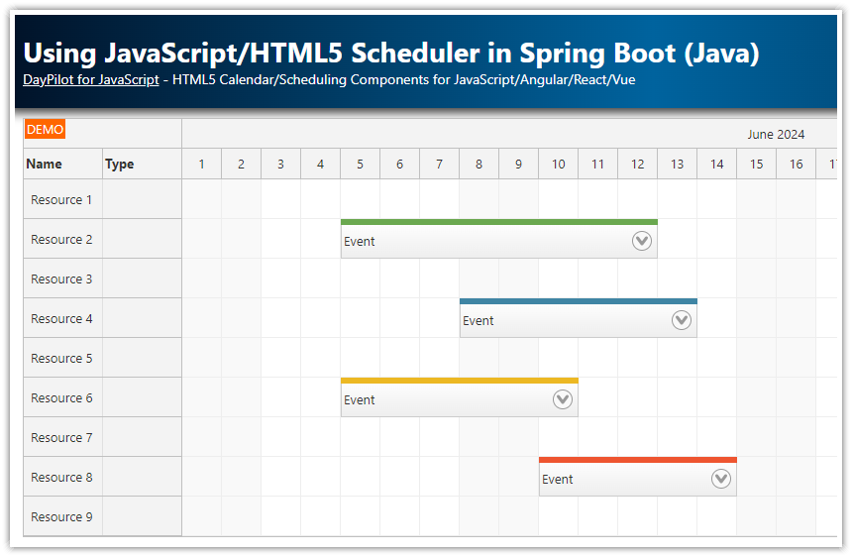Select the red-bar event on Resource 8
This screenshot has height=557, width=852.
[614, 479]
